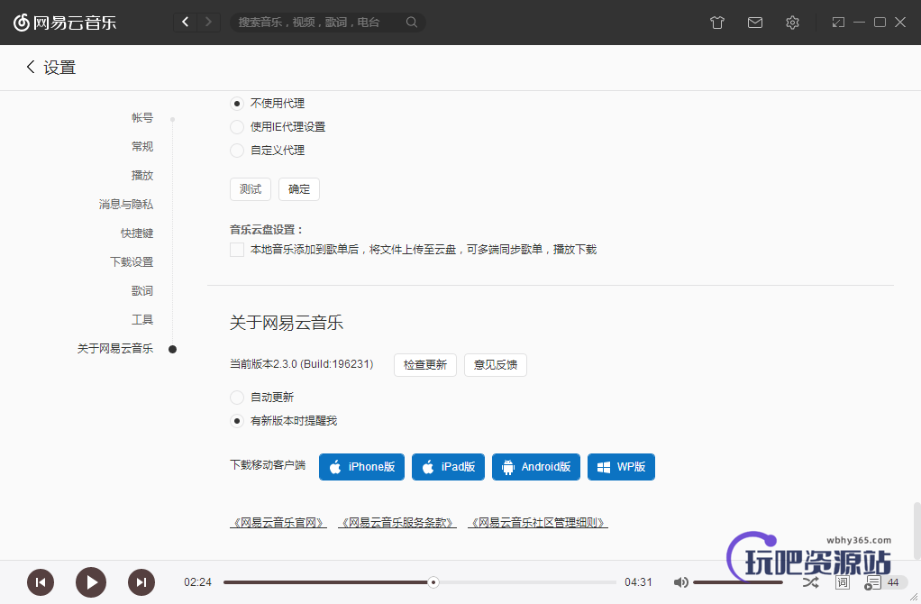Open the settings gear icon
The image size is (921, 604).
tap(792, 23)
